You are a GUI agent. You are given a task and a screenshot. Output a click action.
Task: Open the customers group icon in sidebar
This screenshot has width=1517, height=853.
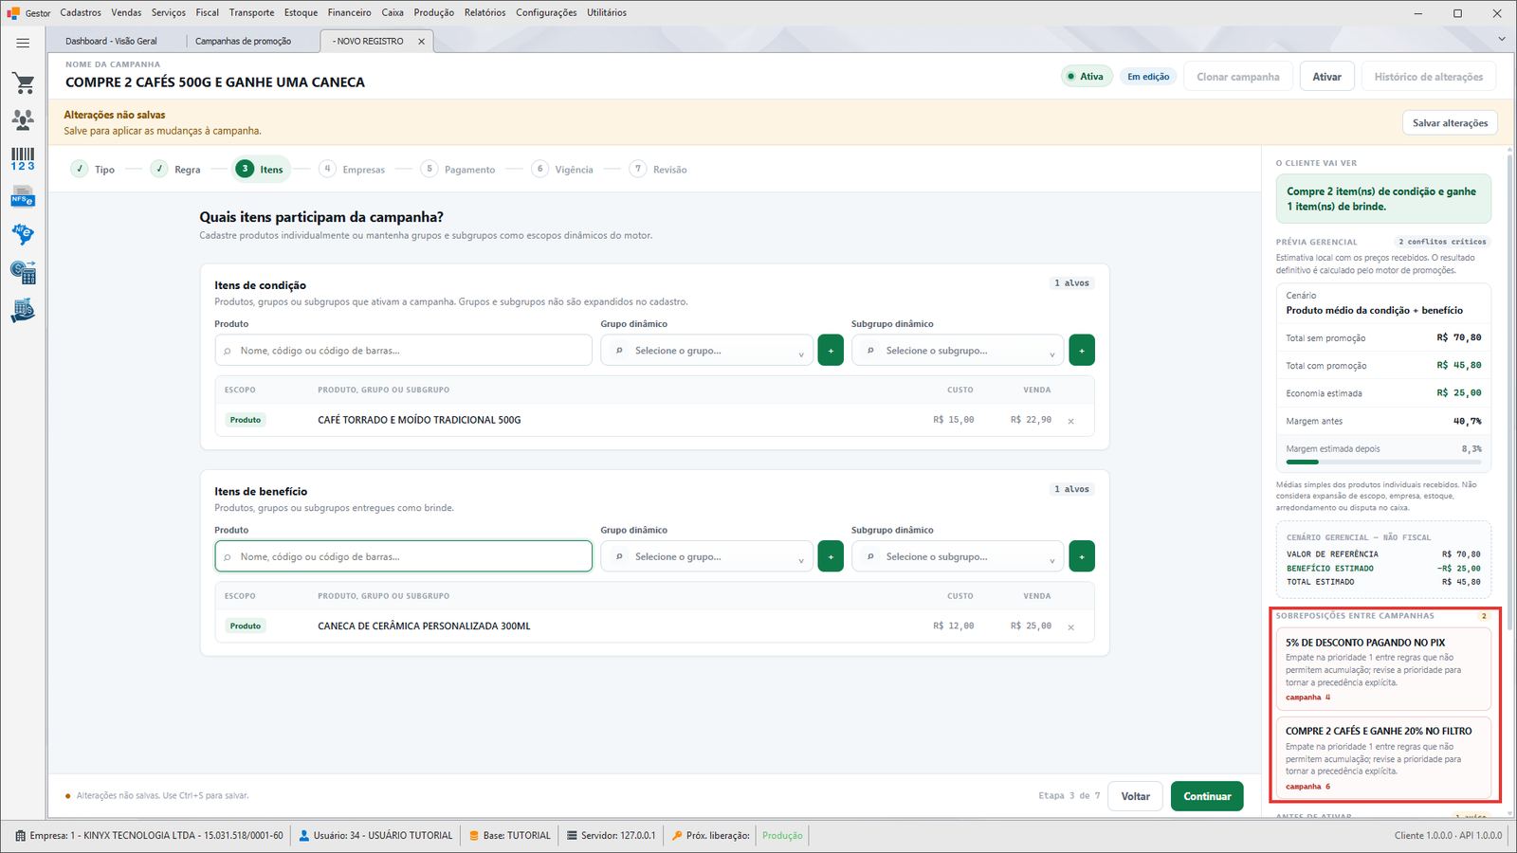pos(23,119)
